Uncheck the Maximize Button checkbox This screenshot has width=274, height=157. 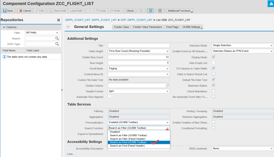click(x=213, y=85)
